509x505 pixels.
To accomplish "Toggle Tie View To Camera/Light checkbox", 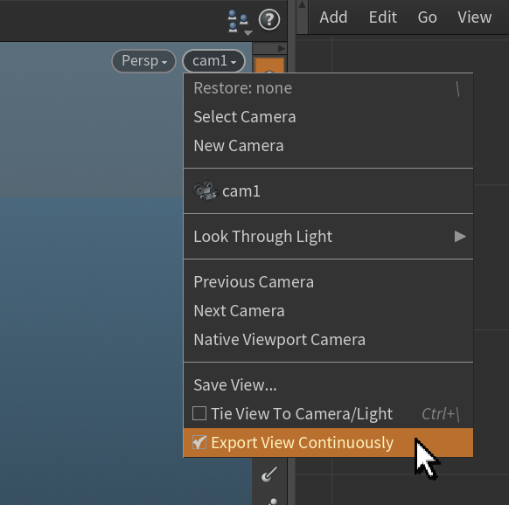I will point(199,413).
